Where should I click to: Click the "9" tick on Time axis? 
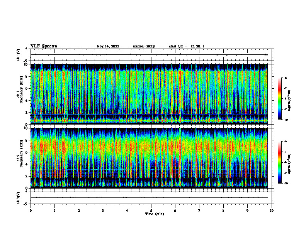click(247, 211)
